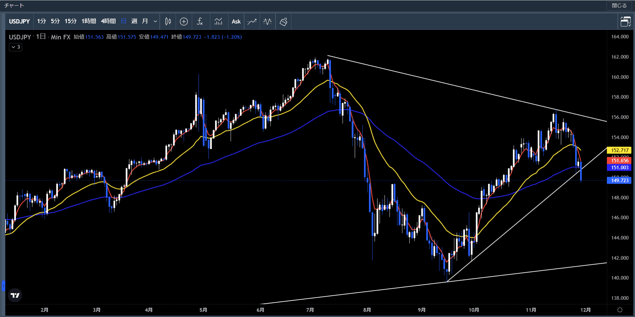Open the candlestick chart type selector
The width and height of the screenshot is (635, 317).
click(x=168, y=22)
